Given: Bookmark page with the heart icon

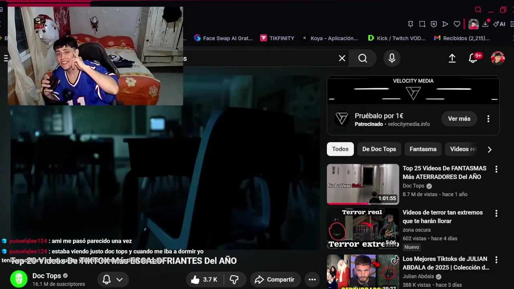Looking at the screenshot, I should tap(457, 24).
